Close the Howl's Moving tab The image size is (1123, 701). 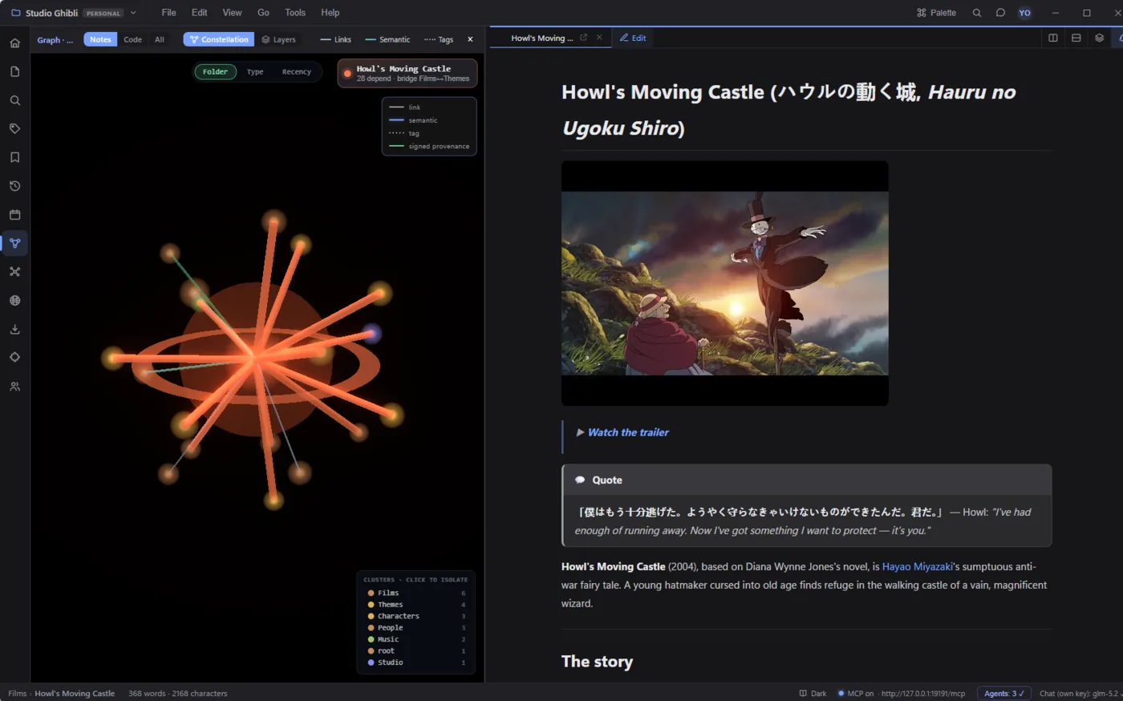pos(599,38)
